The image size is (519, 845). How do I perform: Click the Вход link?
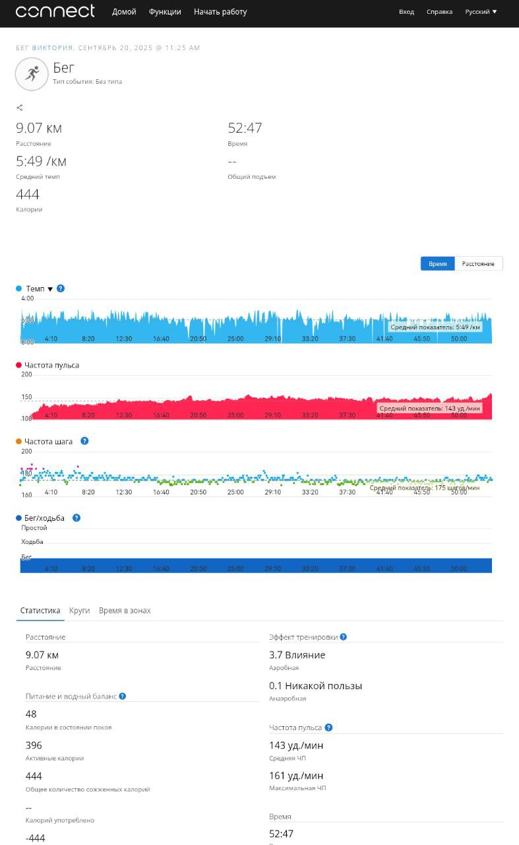[407, 12]
